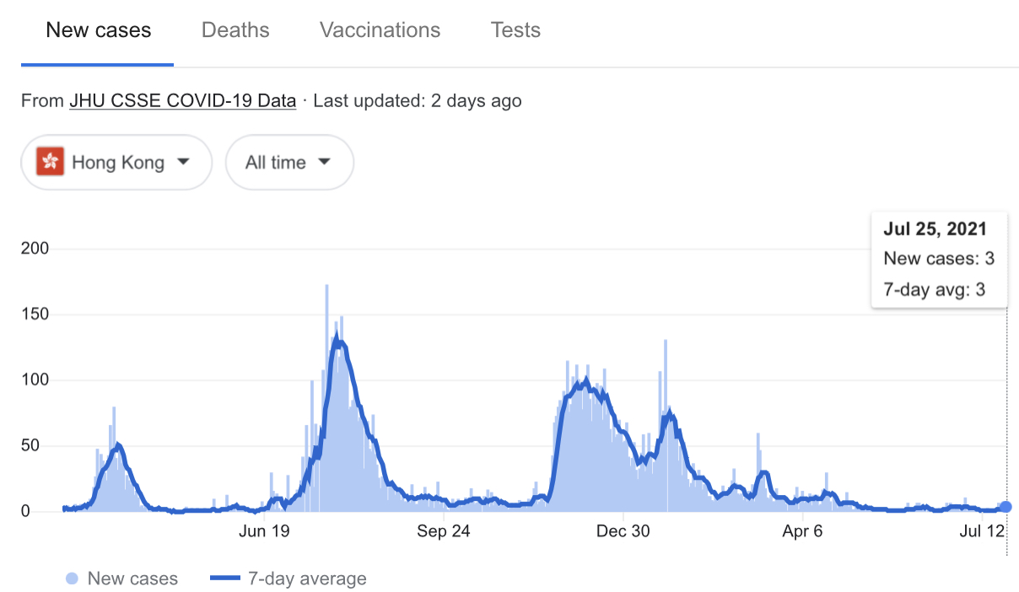Viewport: 1019px width, 592px height.
Task: Click the Jun 19 date axis label
Action: 264,531
